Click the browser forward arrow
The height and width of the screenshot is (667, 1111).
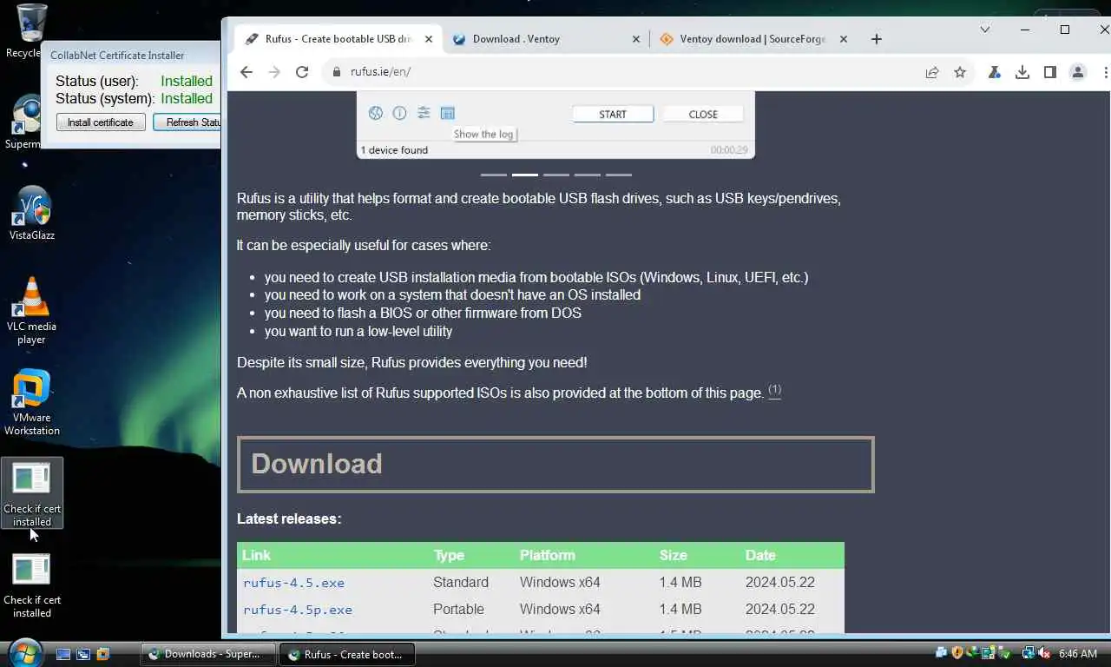[x=274, y=72]
